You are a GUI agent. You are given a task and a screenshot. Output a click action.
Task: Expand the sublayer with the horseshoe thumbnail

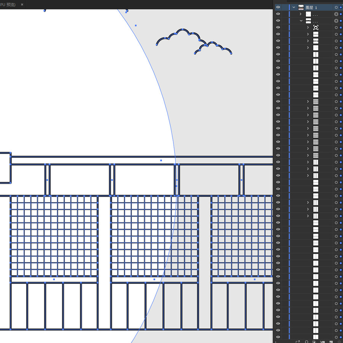(308, 27)
